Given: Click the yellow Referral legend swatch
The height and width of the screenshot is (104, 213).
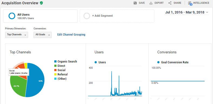Looking at the screenshot, I should coord(55,74).
